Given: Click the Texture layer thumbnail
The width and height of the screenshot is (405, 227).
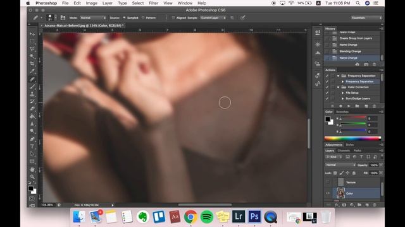Looking at the screenshot, I should tap(340, 182).
